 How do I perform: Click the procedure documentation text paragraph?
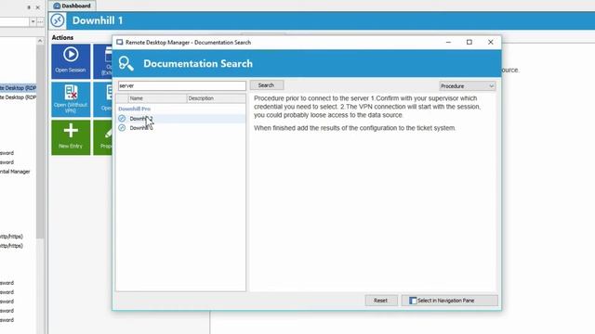(x=367, y=107)
